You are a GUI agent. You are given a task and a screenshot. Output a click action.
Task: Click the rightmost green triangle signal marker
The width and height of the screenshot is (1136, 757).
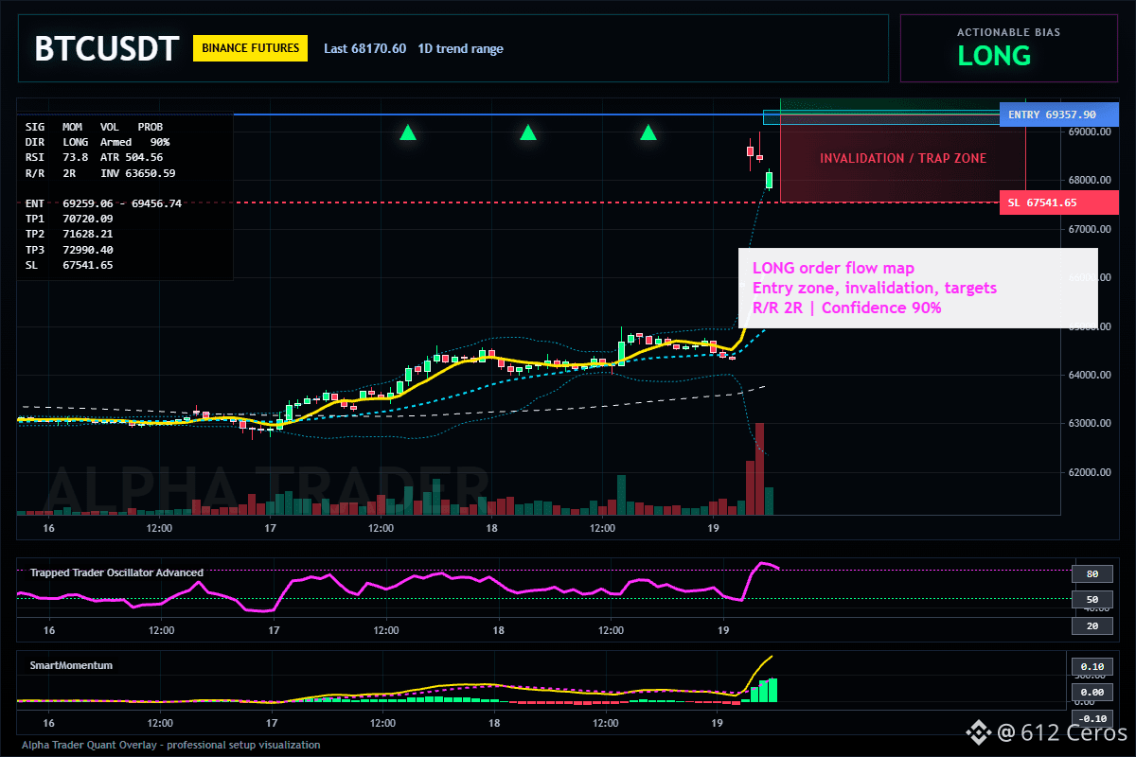pos(648,132)
